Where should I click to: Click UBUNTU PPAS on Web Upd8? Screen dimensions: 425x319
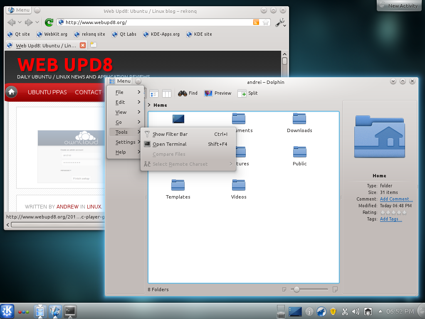(47, 92)
